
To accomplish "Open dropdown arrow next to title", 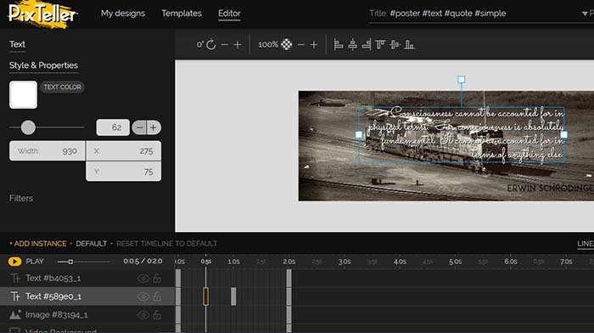I will (x=585, y=14).
